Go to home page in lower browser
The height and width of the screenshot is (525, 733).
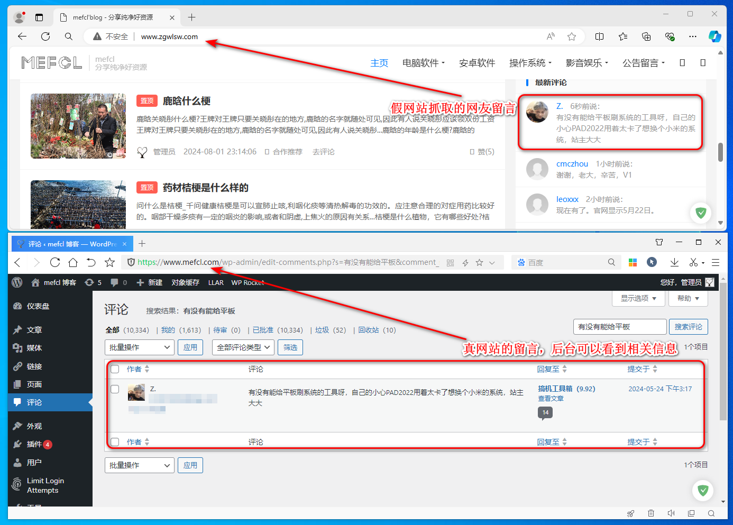tap(73, 262)
